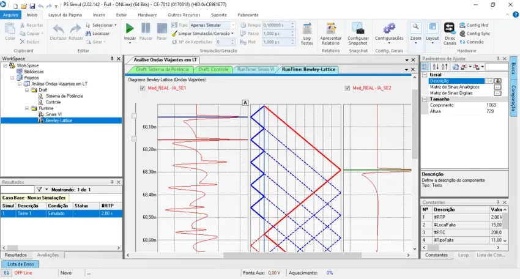
Task: Open the Zoom magnifier tool
Action: [x=415, y=28]
